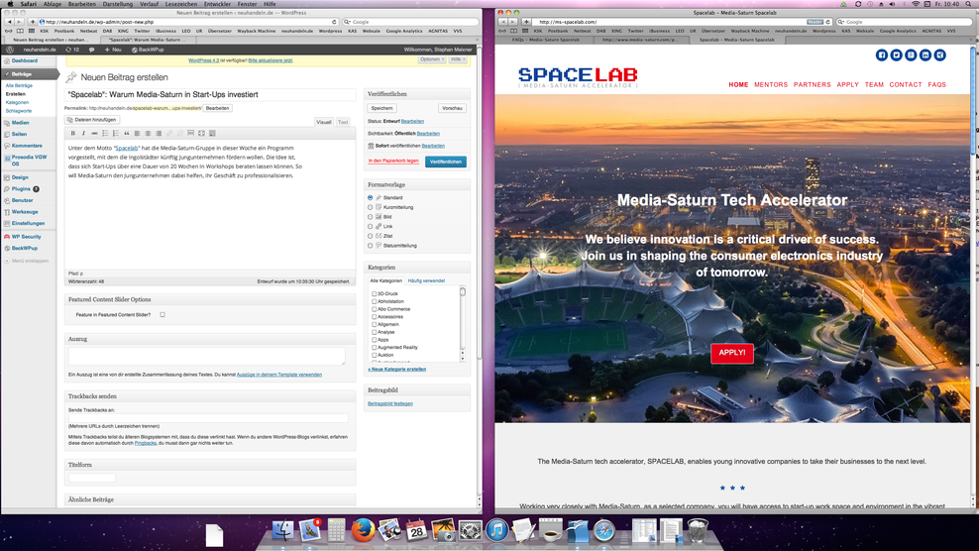Click the Neue Kategorie erstellen link

click(x=397, y=370)
